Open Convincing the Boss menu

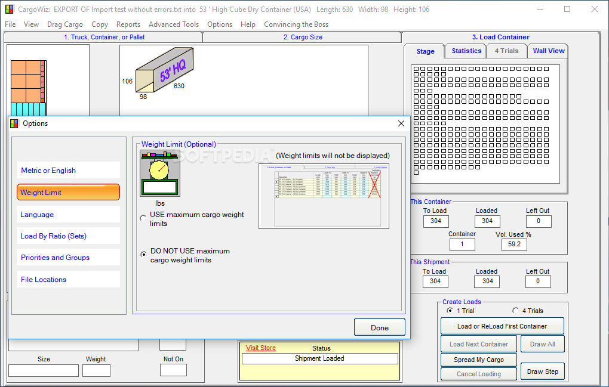296,24
